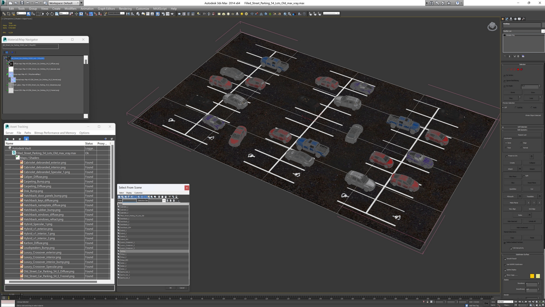Enable the By Angle checkbox
This screenshot has width=545, height=307.
(x=505, y=86)
